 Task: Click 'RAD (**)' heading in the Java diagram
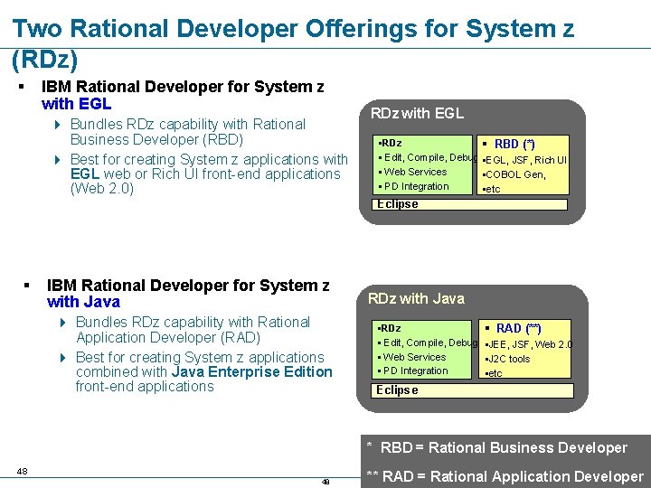pos(519,328)
